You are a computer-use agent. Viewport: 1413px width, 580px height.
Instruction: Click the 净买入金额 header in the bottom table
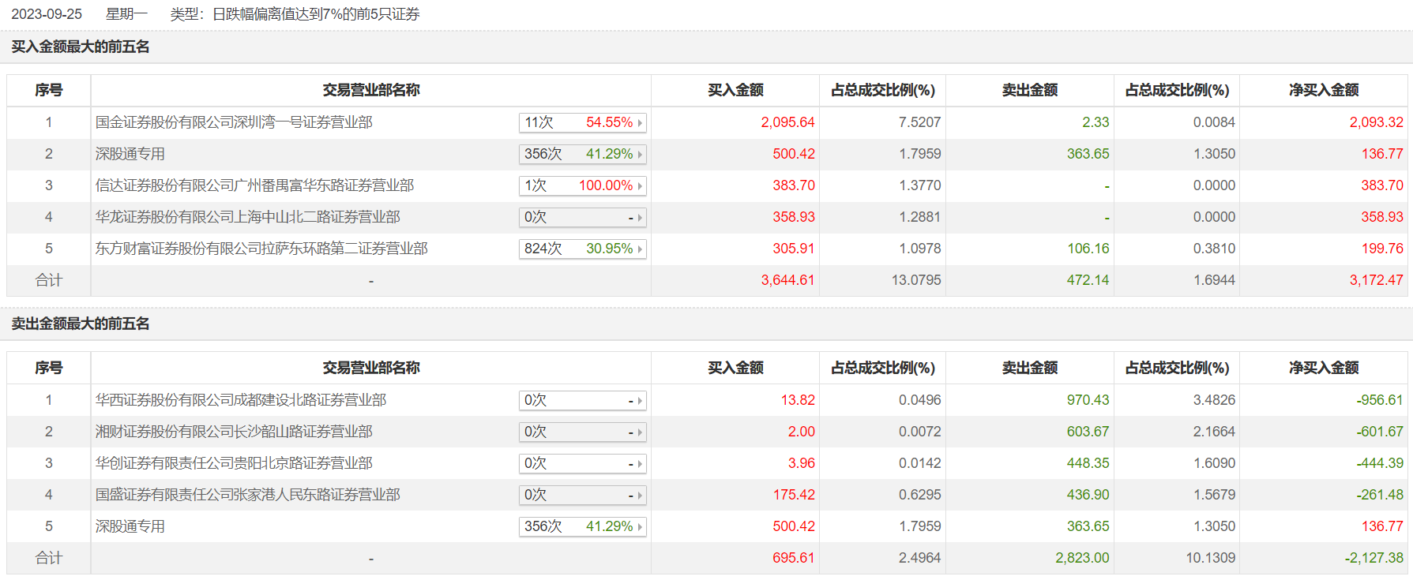coord(1324,368)
